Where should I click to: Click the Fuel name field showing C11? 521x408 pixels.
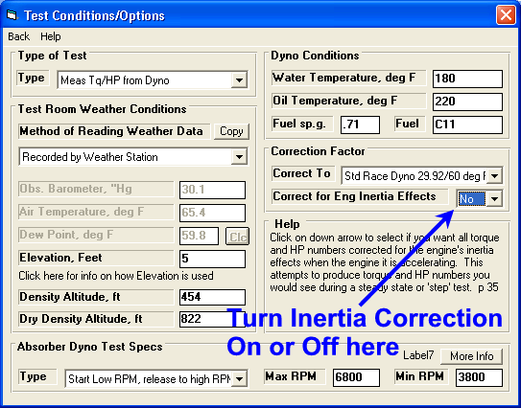click(x=467, y=125)
